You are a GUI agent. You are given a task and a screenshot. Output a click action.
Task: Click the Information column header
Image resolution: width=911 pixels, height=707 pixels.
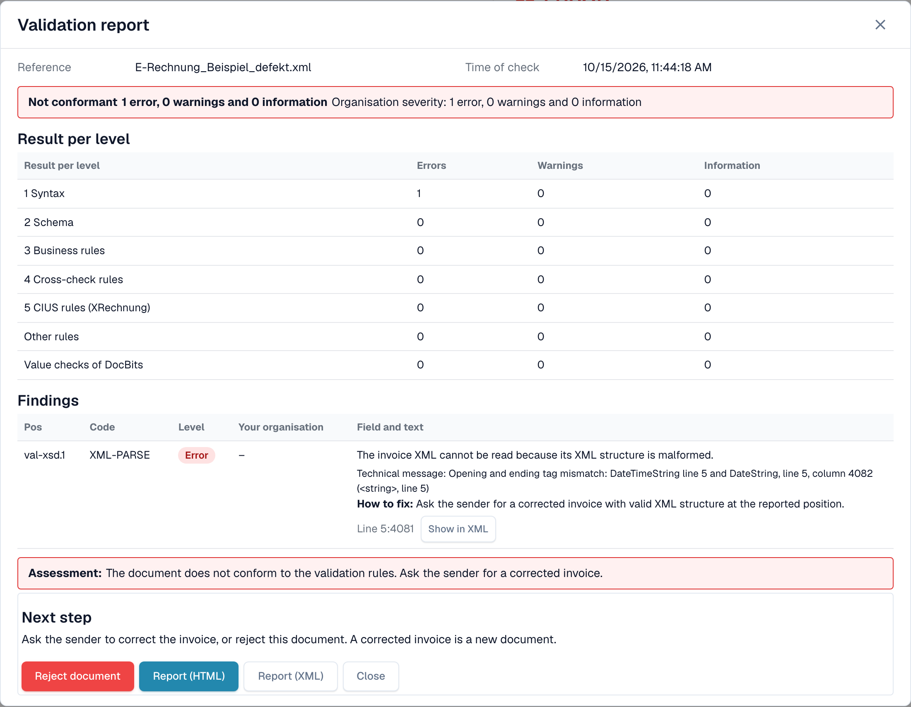tap(732, 166)
